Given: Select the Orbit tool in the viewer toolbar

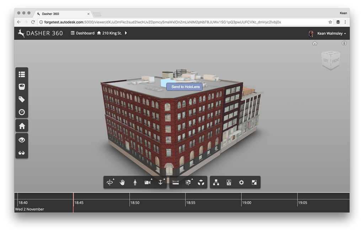Looking at the screenshot, I should [x=110, y=182].
